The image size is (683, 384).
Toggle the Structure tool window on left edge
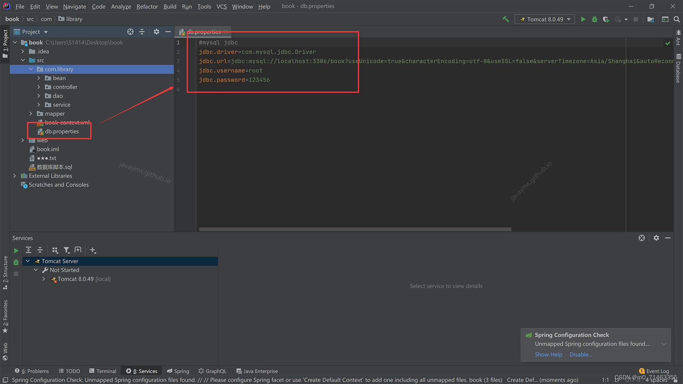pyautogui.click(x=5, y=272)
